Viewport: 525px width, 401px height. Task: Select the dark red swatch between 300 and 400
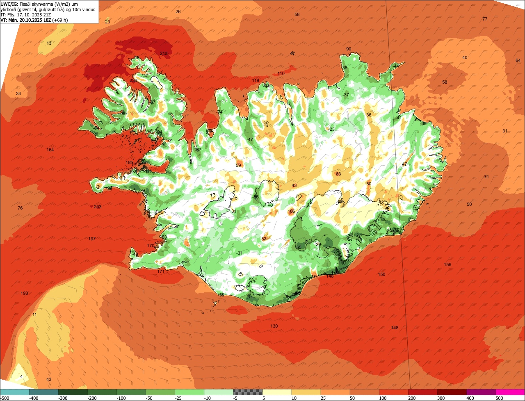point(452,392)
